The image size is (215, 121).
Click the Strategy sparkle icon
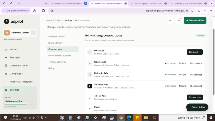6,57
